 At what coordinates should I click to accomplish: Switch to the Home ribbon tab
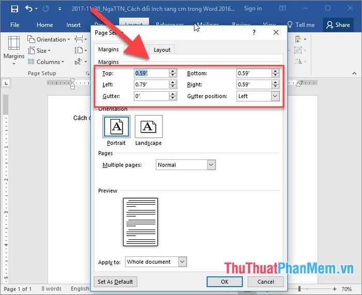tap(45, 25)
